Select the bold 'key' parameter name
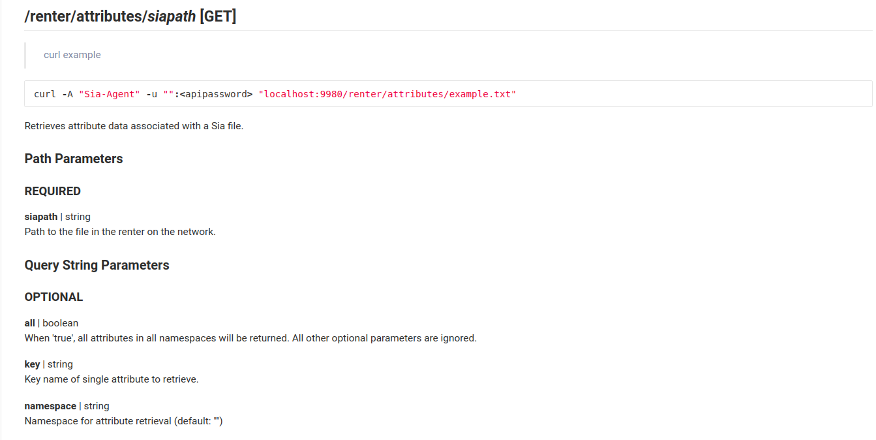 (x=33, y=364)
